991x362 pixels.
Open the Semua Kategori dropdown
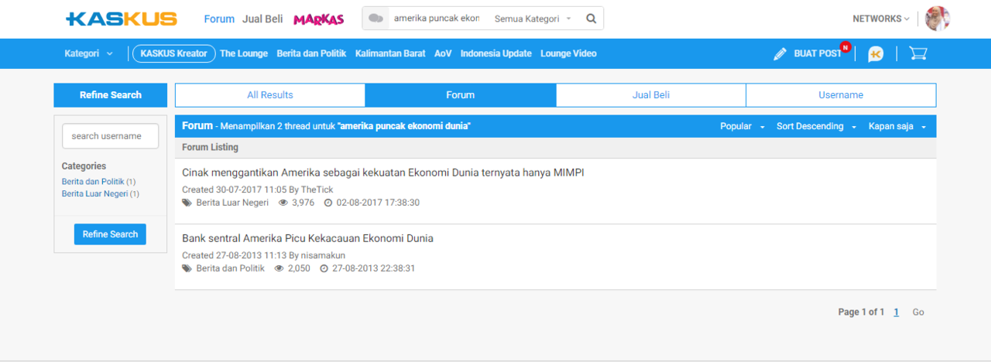pyautogui.click(x=533, y=19)
